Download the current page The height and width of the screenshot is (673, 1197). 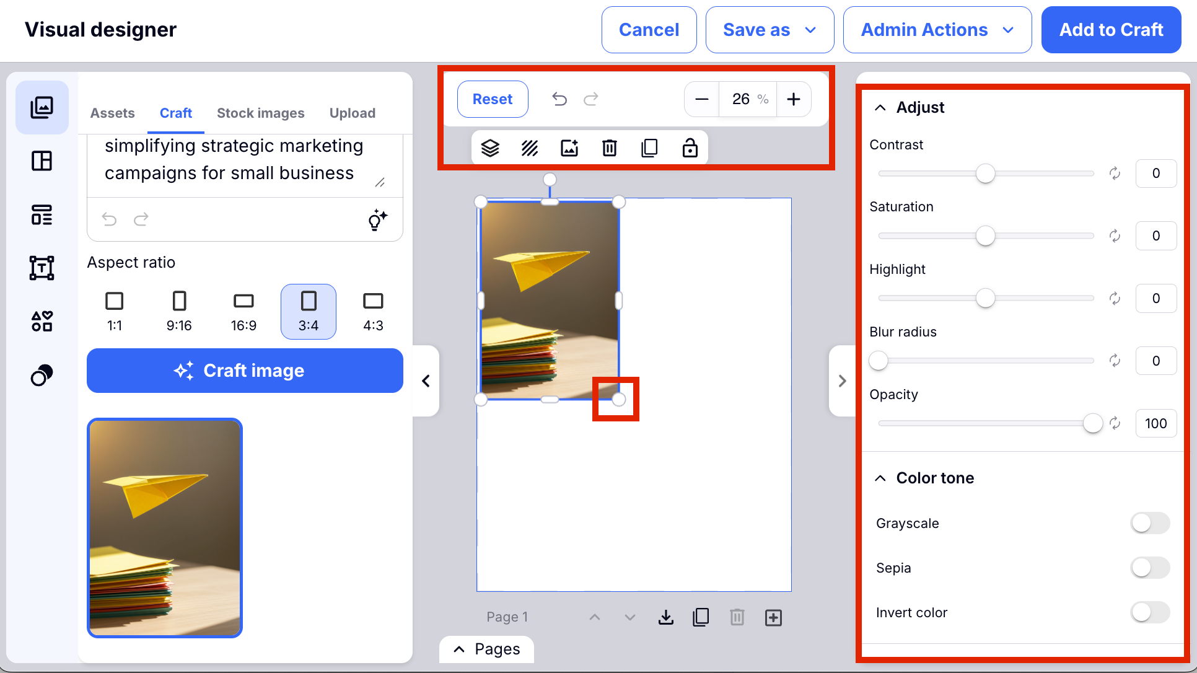(666, 617)
